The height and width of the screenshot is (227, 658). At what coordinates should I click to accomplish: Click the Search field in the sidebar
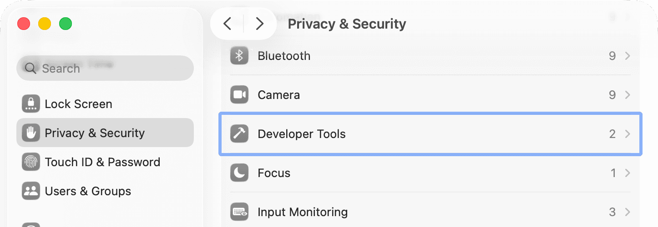coord(109,69)
